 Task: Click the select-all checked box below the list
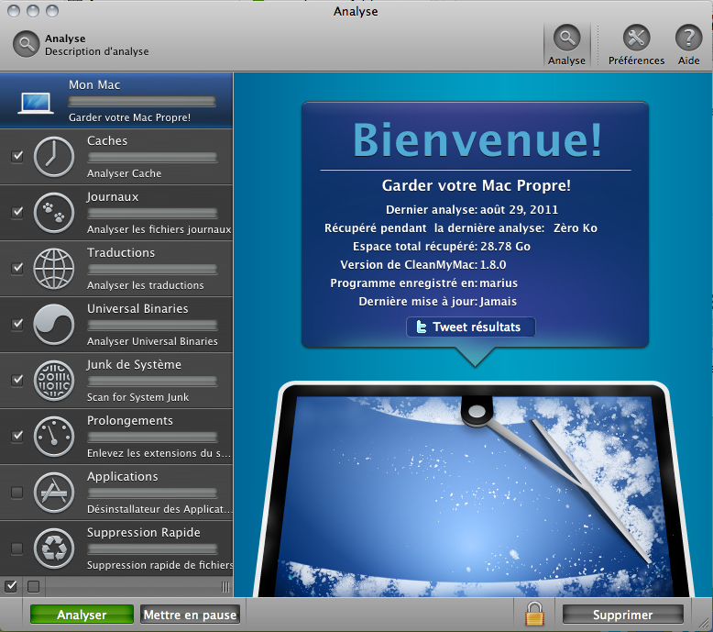tap(11, 586)
